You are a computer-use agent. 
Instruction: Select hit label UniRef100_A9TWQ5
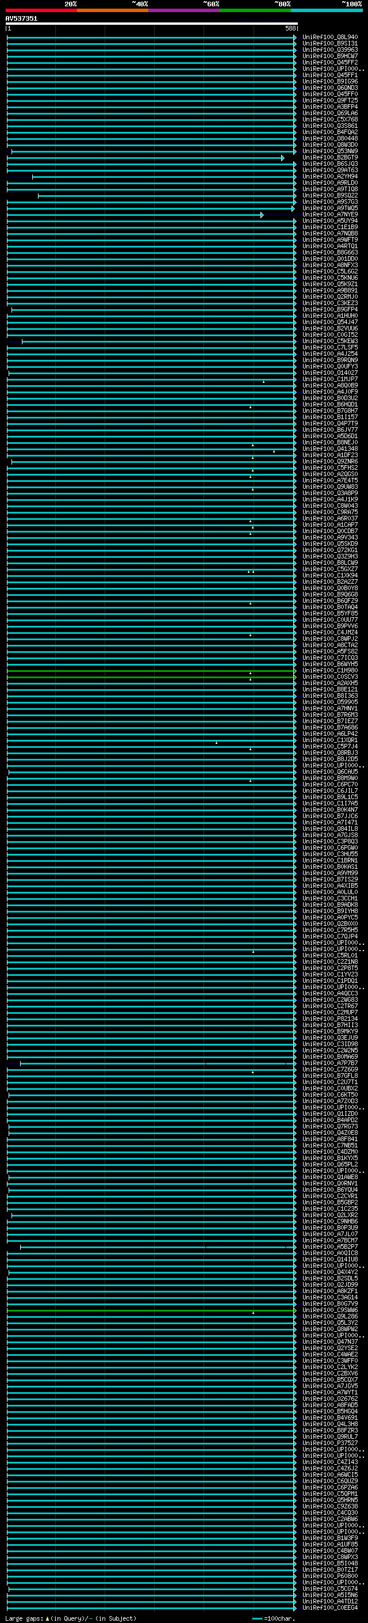point(329,208)
